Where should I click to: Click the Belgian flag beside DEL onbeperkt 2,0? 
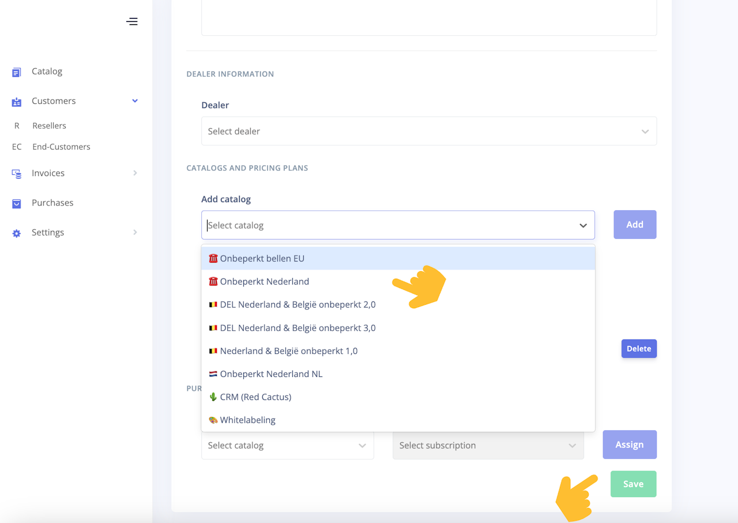point(213,305)
